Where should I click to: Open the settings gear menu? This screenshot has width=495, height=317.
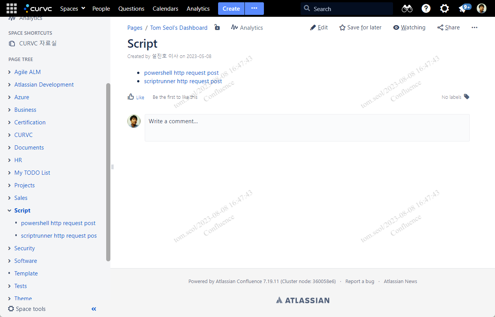pos(444,8)
